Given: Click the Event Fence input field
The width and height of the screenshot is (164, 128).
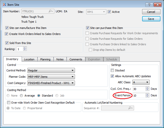Looking at the screenshot, I should 139,95.
